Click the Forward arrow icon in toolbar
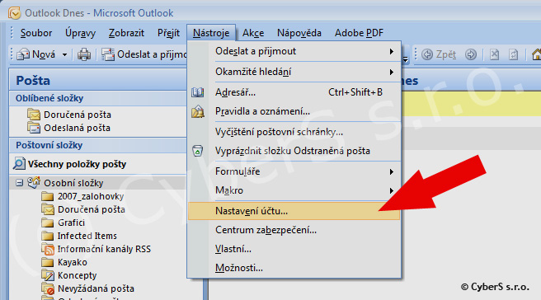Image resolution: width=541 pixels, height=300 pixels. 471,54
